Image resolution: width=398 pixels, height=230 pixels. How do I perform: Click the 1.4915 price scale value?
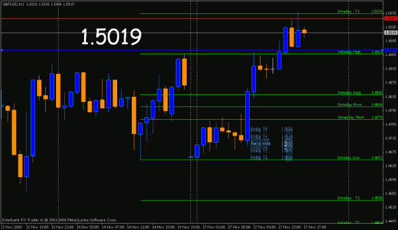coord(391,69)
